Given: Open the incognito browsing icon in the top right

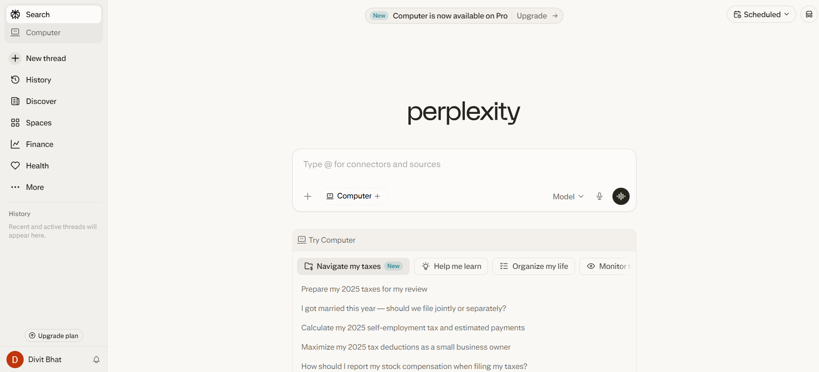Looking at the screenshot, I should pyautogui.click(x=810, y=14).
